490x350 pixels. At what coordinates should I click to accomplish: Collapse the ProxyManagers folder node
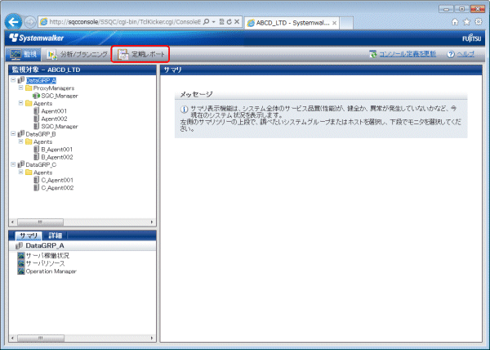click(x=20, y=87)
